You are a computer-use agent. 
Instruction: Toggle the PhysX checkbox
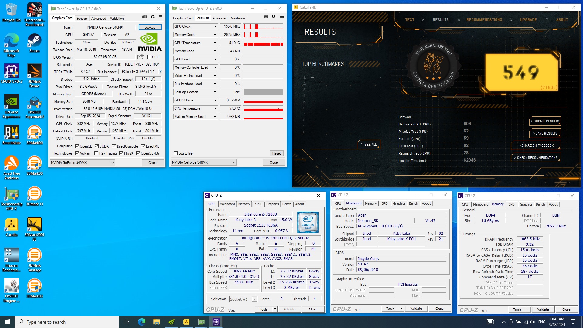click(x=121, y=153)
